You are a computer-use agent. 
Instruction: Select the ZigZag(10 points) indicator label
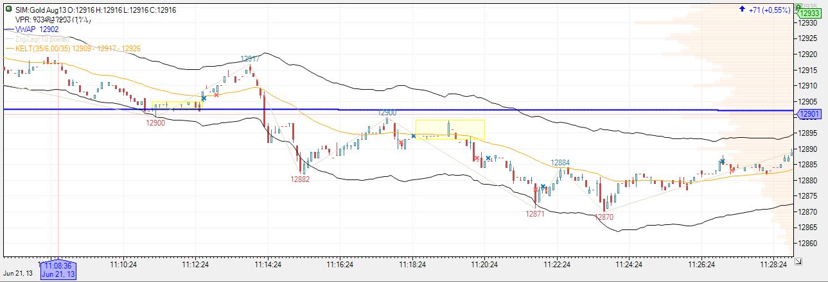pos(42,39)
